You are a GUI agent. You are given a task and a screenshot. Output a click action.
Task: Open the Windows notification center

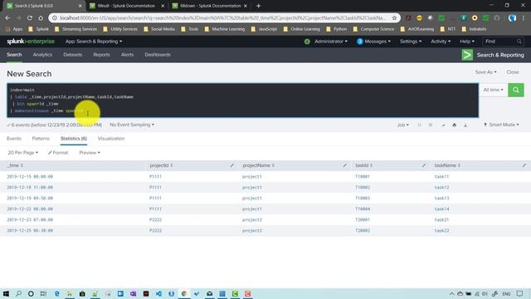(520, 293)
